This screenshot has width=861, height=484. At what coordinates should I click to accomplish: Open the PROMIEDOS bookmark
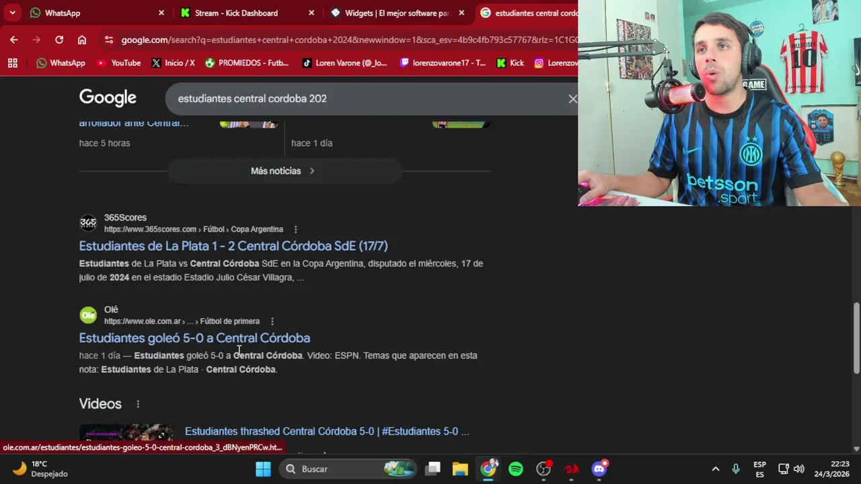click(247, 63)
